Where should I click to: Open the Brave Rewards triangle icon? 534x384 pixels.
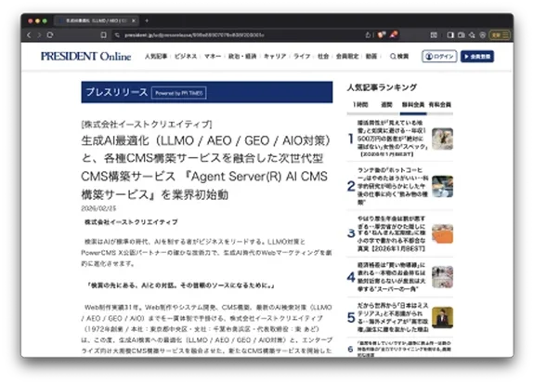(395, 34)
